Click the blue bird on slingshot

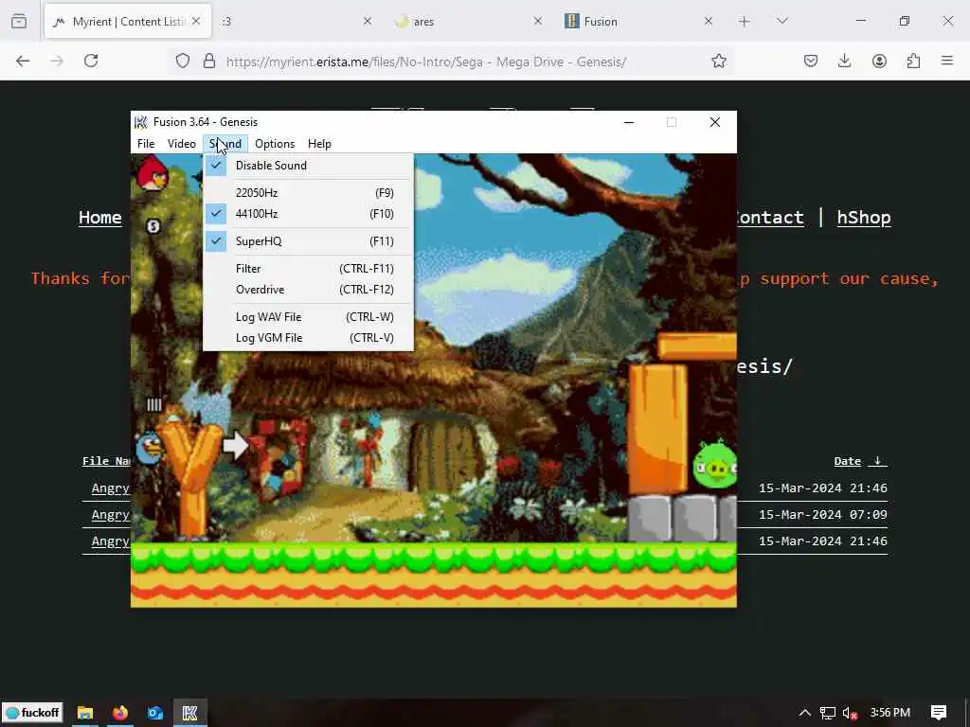[x=149, y=448]
